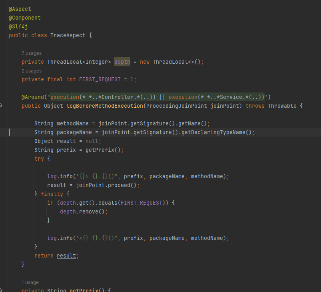Click the "{}> {}.{}()" log format string

coord(97,177)
